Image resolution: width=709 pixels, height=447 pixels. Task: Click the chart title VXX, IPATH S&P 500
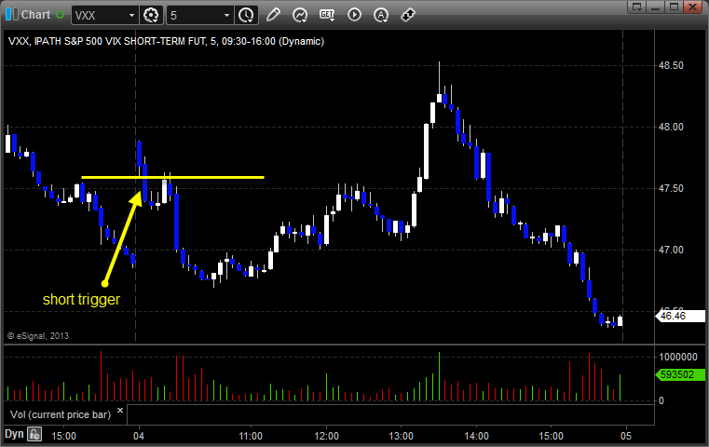(167, 42)
